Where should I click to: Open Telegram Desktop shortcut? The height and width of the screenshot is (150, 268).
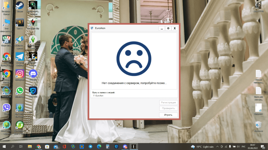(x=20, y=57)
